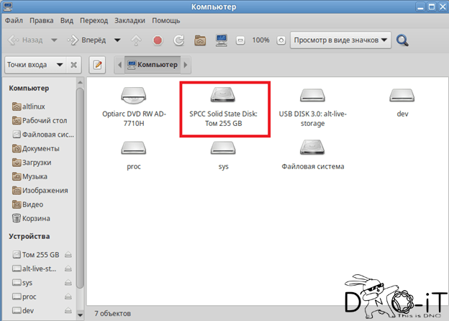Open the Закладки menu
This screenshot has width=449, height=321.
tap(149, 21)
